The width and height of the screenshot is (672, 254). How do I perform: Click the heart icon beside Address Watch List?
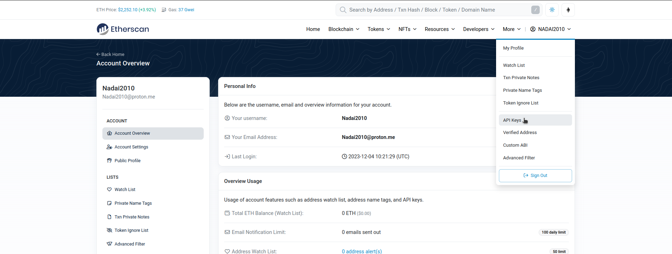click(227, 252)
